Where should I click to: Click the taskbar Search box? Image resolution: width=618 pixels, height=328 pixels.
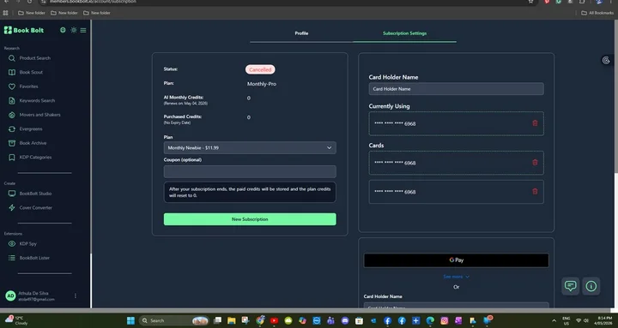tap(174, 320)
